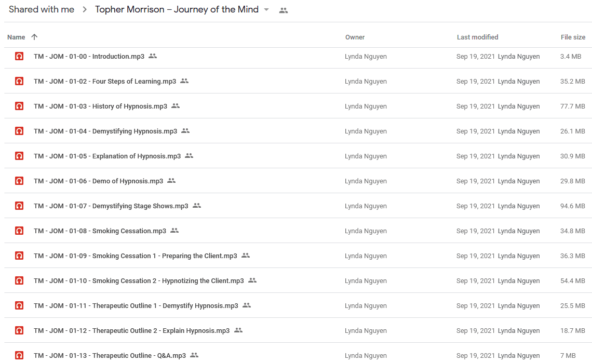Click audio icon for Demystifying Stage Shows.mp3
This screenshot has height=362, width=592.
pyautogui.click(x=19, y=206)
